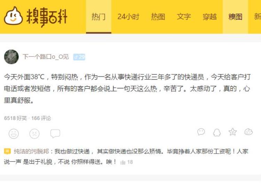This screenshot has height=183, width=261.
Task: Vote funny with the smiley face icon
Action: (14, 134)
